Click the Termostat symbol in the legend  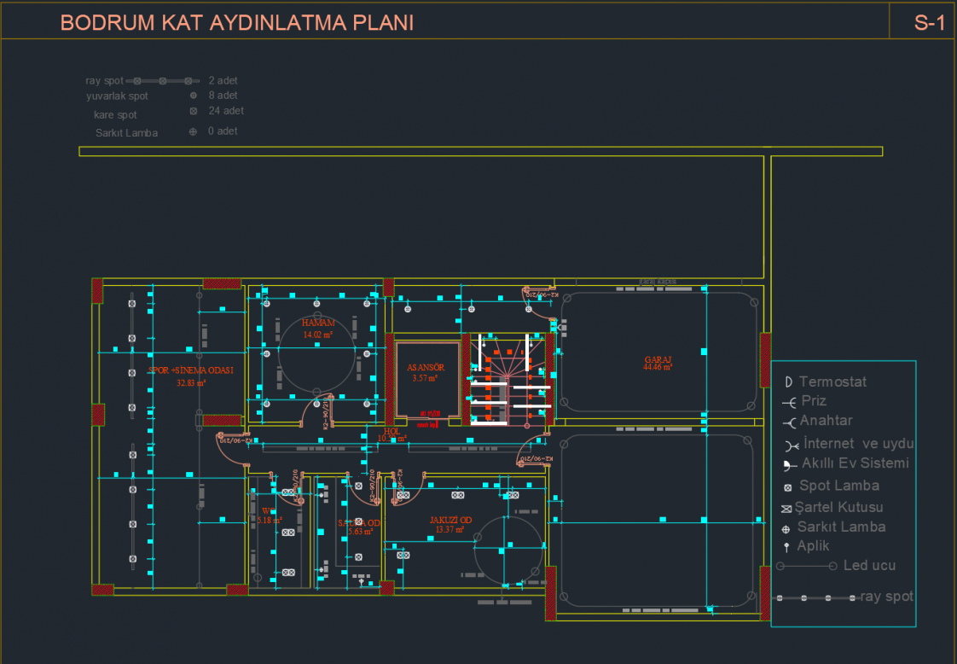[x=788, y=382]
